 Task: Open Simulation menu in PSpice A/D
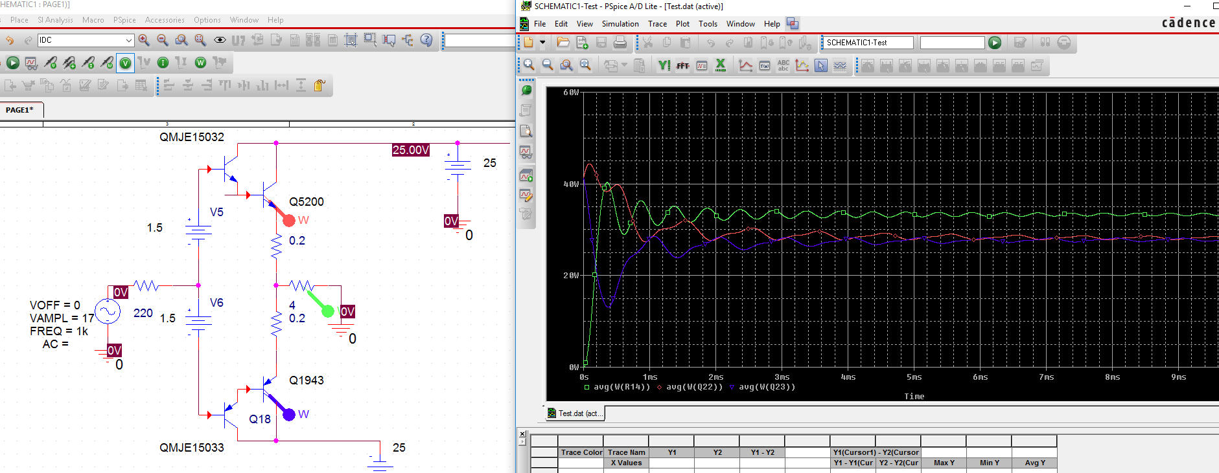[x=620, y=24]
